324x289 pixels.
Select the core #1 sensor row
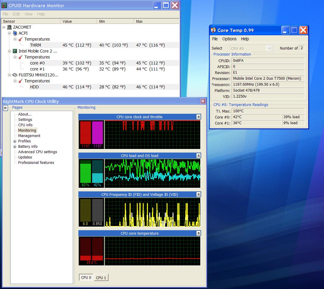[104, 69]
